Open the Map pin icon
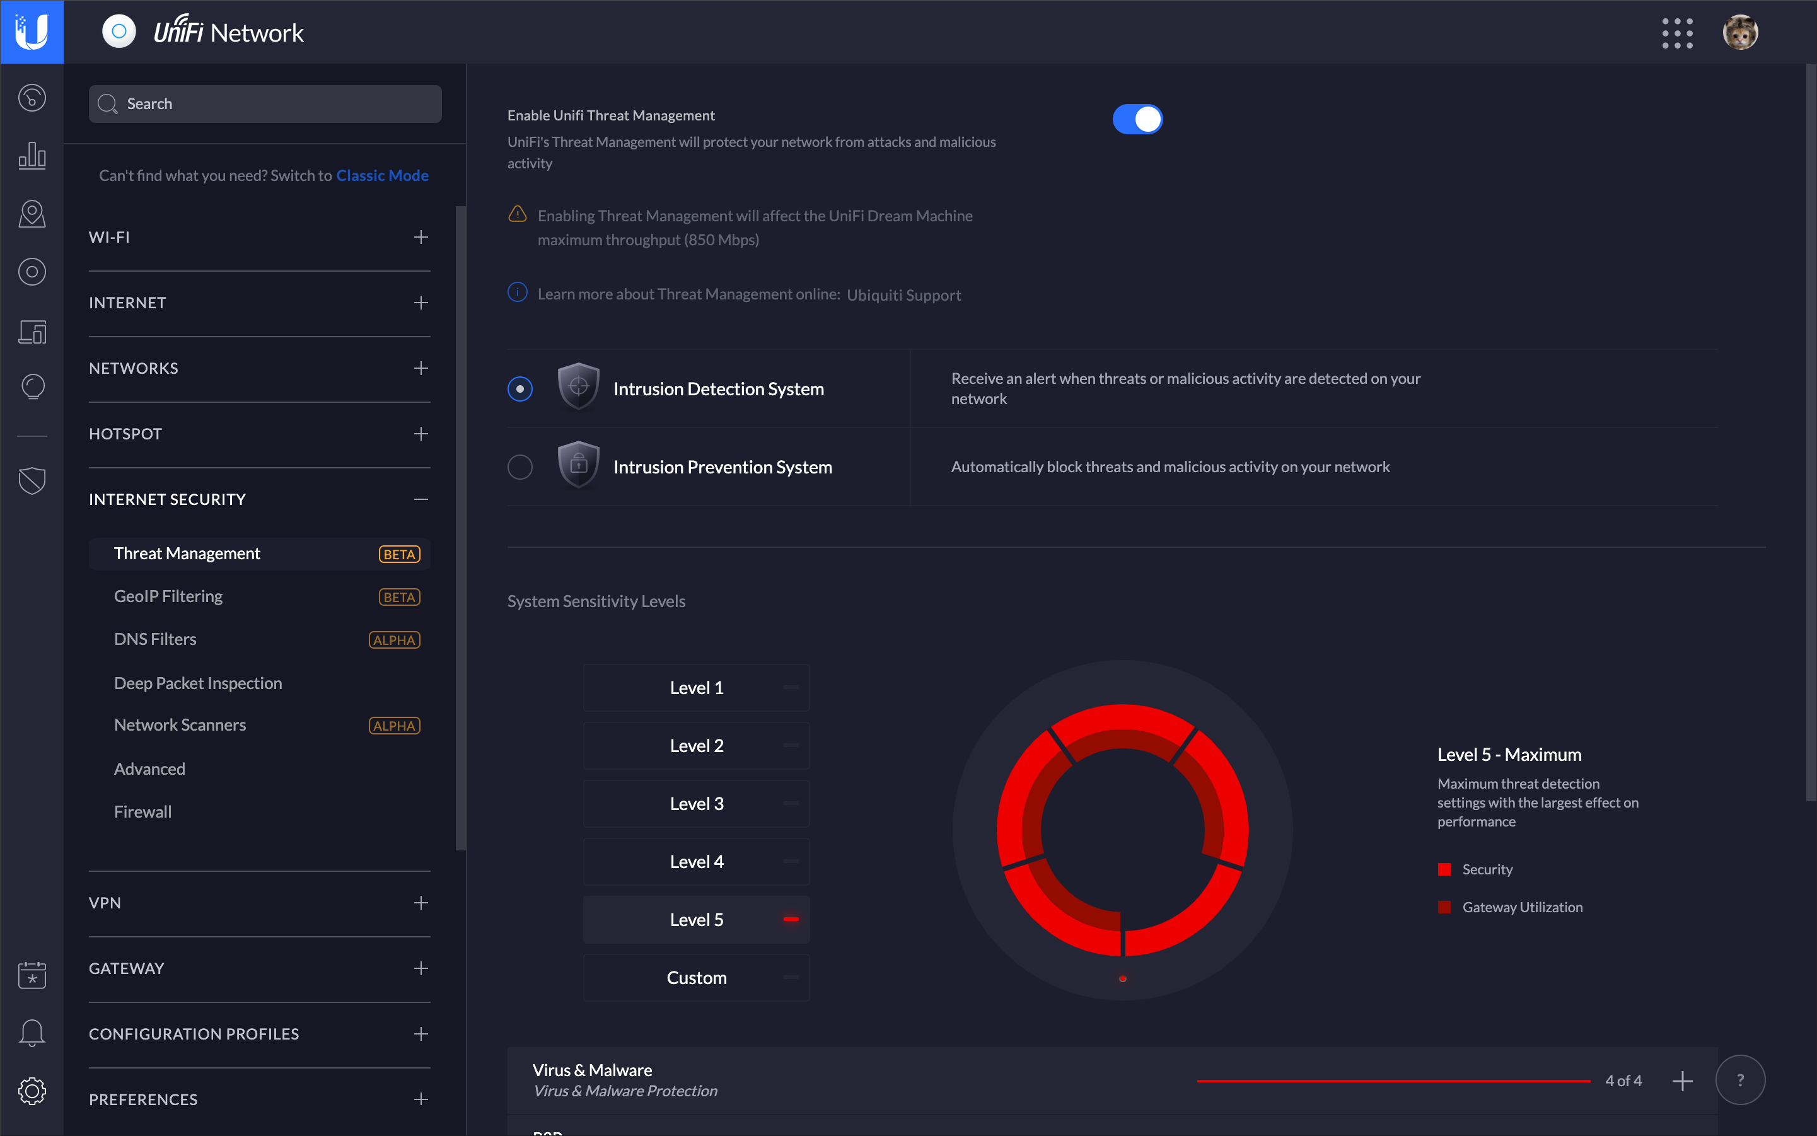This screenshot has width=1817, height=1136. point(32,214)
